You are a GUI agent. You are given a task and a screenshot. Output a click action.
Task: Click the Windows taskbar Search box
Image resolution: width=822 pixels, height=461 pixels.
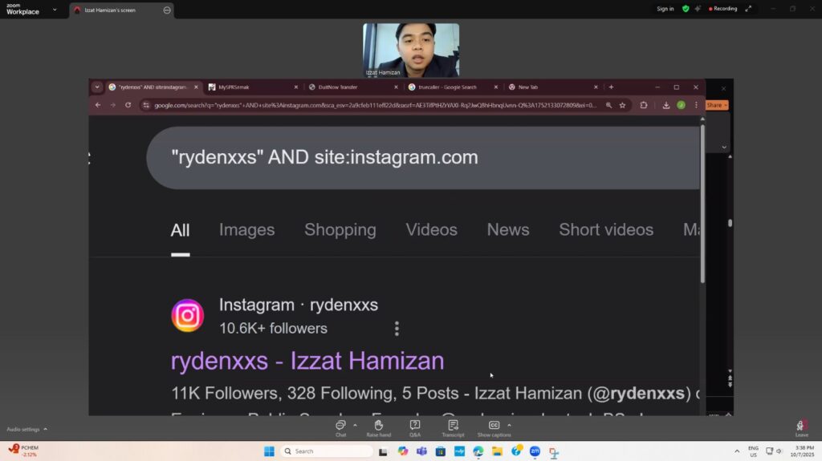click(x=327, y=451)
